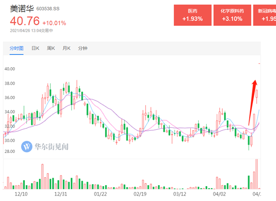Open the 日K chart tab
Image resolution: width=276 pixels, height=201 pixels.
click(x=35, y=48)
